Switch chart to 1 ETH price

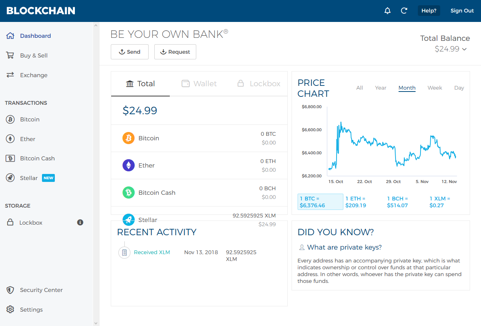356,202
